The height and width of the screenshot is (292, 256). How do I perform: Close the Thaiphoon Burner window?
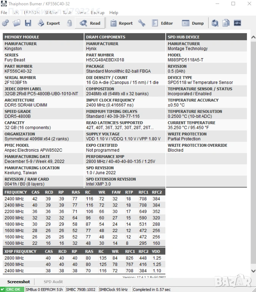pos(249,3)
